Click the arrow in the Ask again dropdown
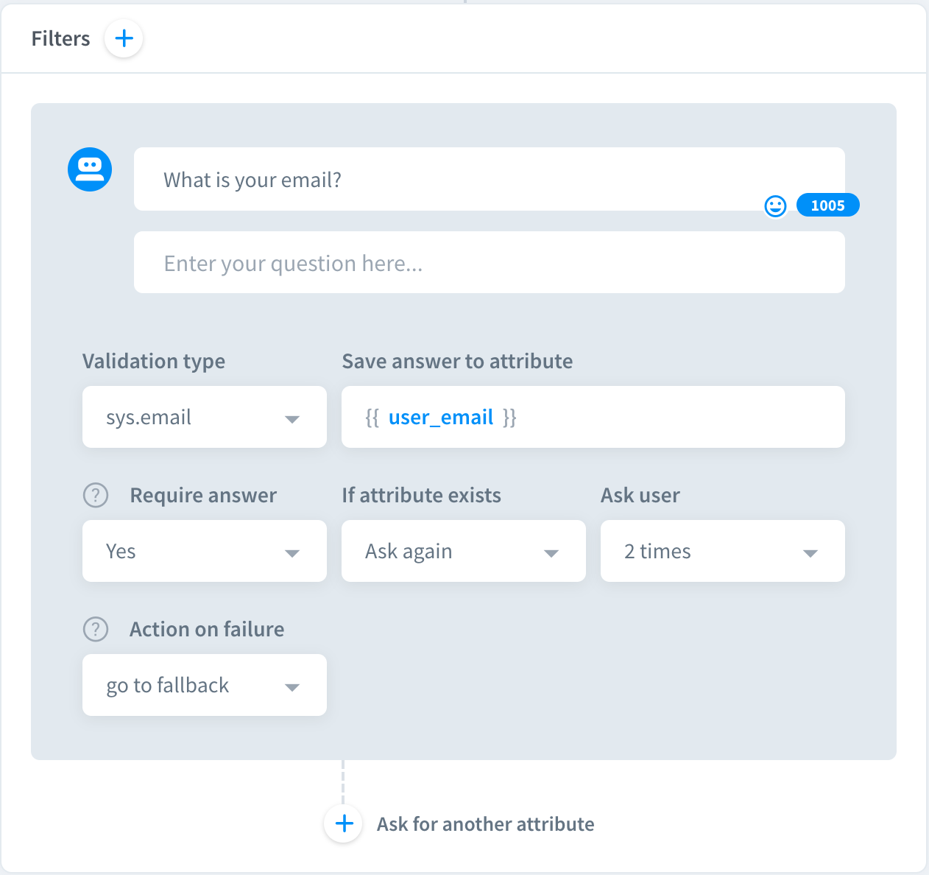Viewport: 929px width, 875px height. 551,553
